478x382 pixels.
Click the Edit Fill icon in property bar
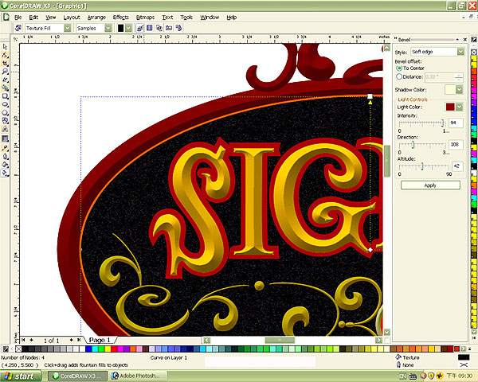point(18,28)
